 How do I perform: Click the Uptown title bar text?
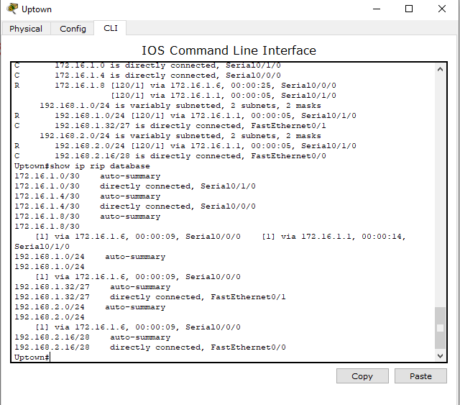(37, 9)
